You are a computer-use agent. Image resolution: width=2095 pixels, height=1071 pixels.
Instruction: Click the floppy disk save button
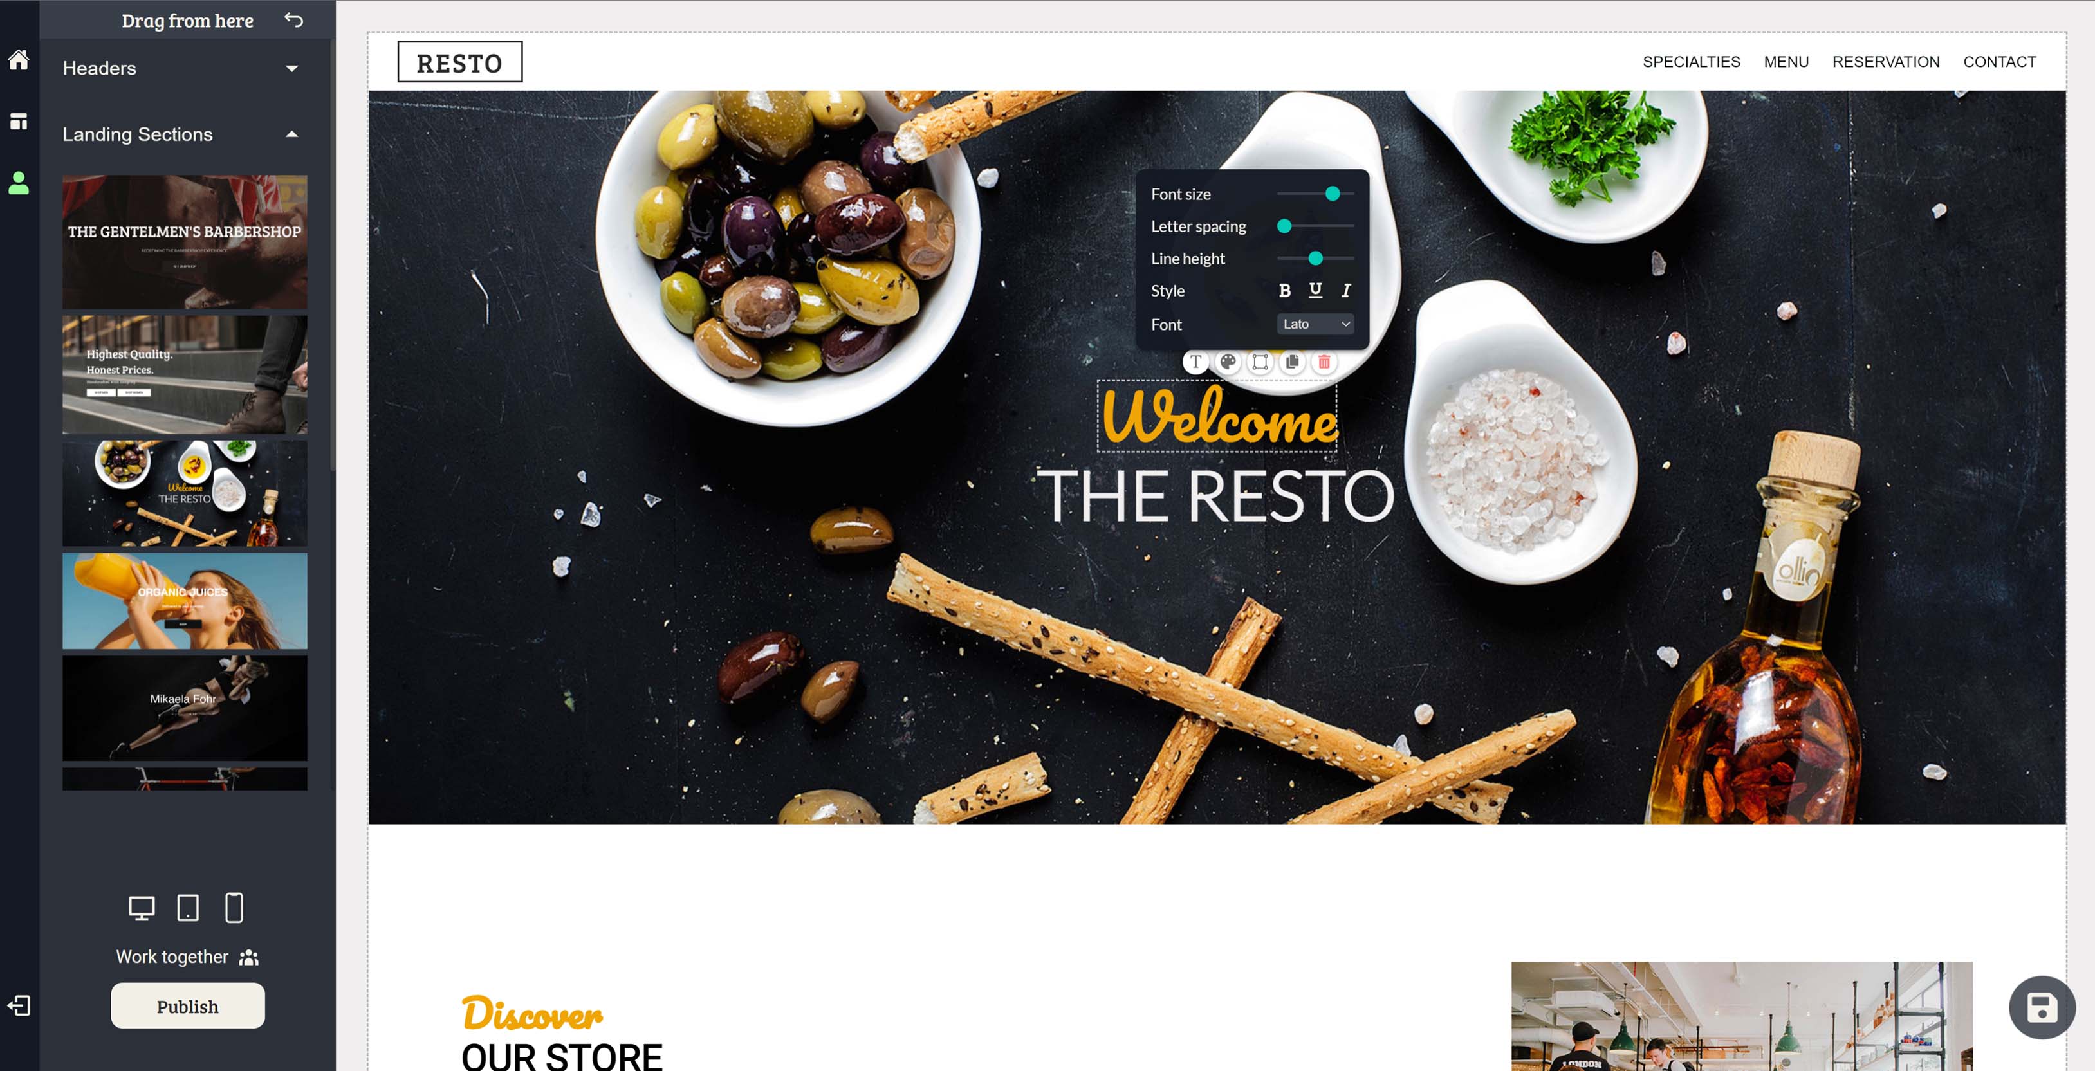pos(2042,1007)
